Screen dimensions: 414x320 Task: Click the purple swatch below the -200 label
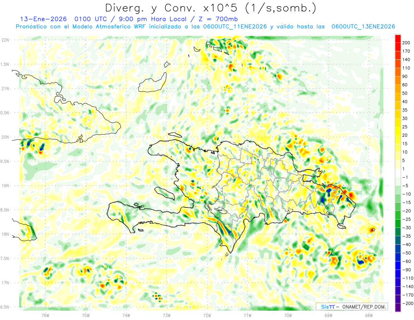pyautogui.click(x=398, y=307)
